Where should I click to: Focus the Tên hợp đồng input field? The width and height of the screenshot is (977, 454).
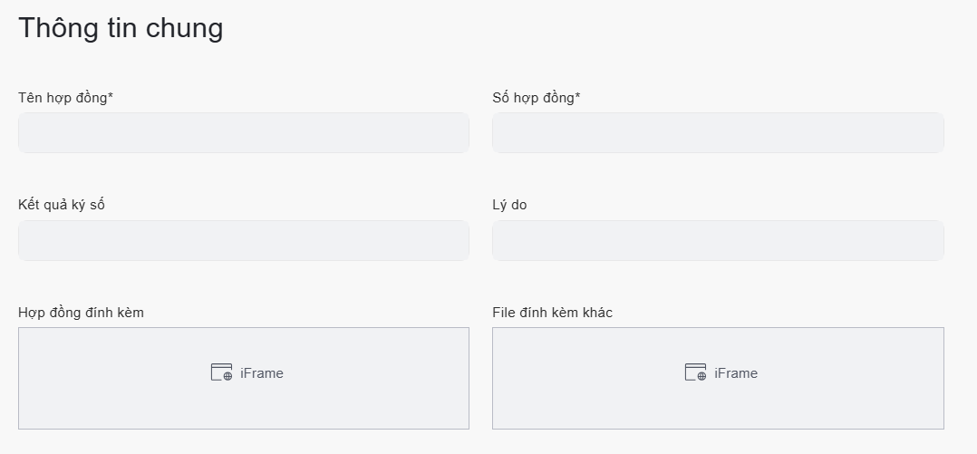[244, 133]
